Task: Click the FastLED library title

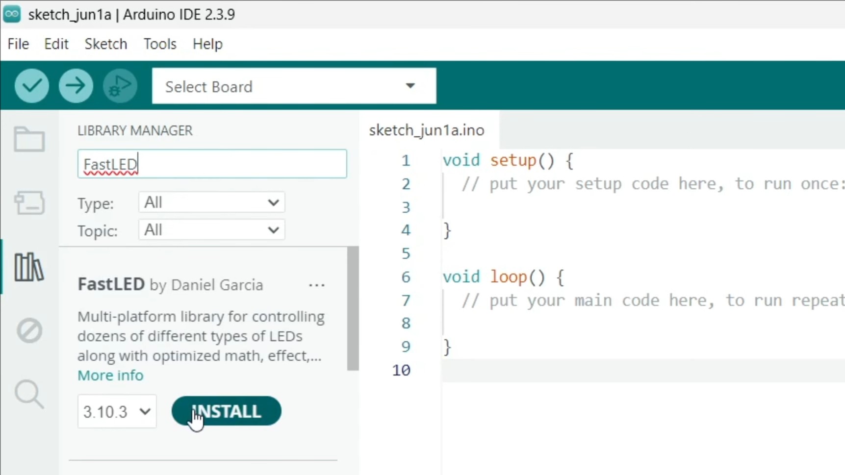Action: (111, 284)
